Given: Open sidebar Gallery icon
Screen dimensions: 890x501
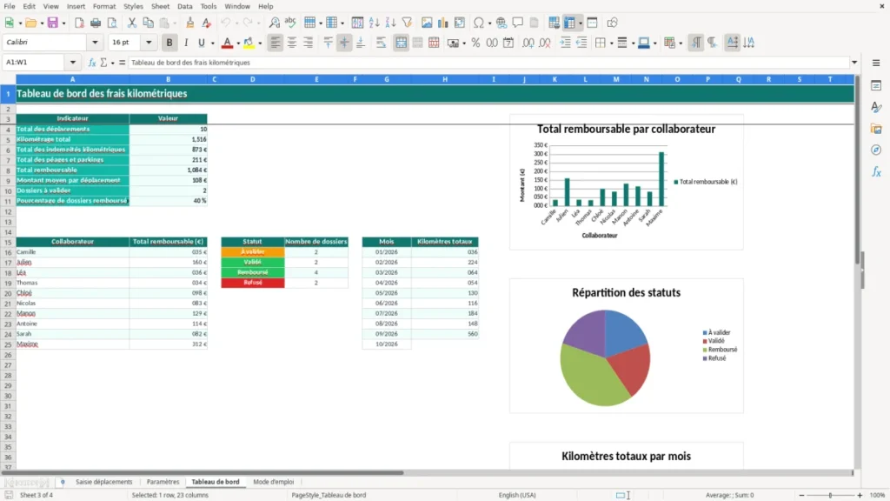Looking at the screenshot, I should coord(876,129).
